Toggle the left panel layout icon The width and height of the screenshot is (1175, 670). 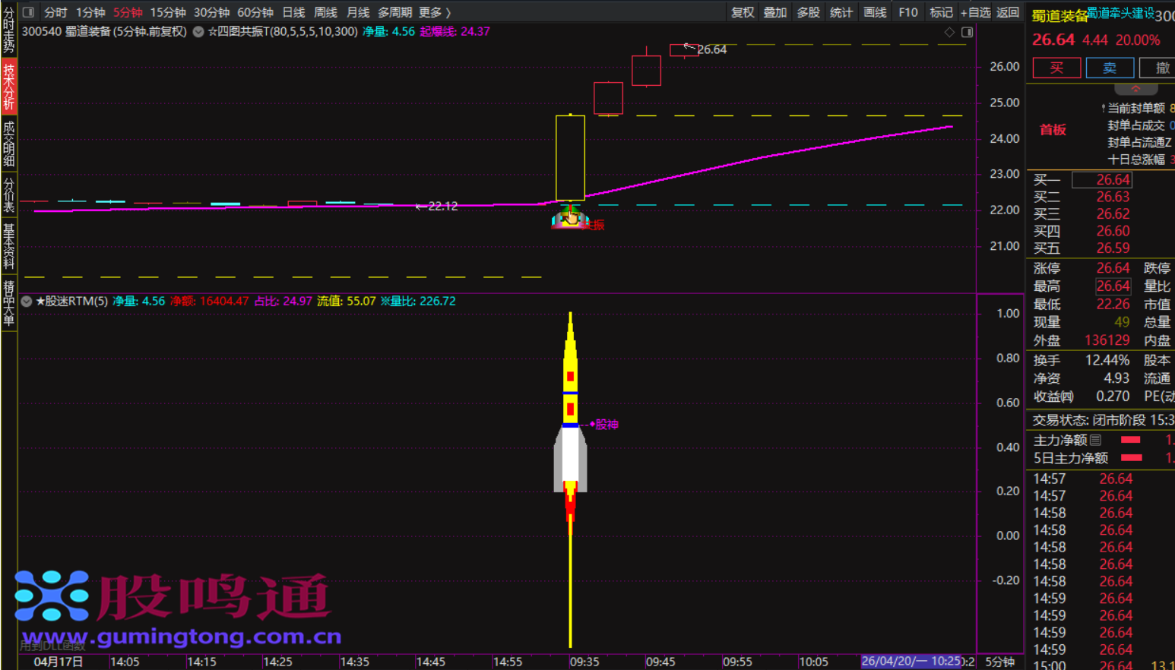28,12
